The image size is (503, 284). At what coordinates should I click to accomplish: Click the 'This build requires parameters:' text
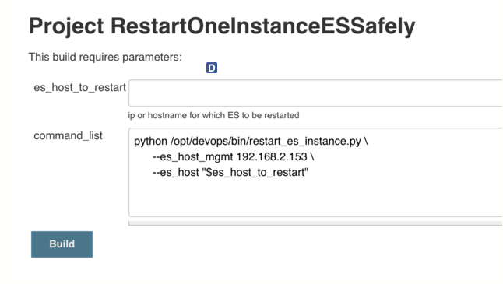coord(105,57)
